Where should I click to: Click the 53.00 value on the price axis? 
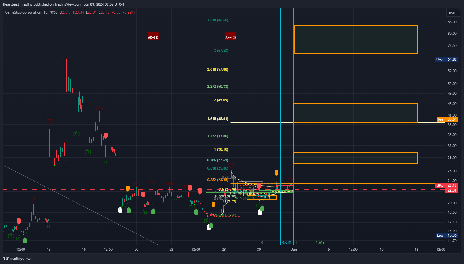coord(452,84)
